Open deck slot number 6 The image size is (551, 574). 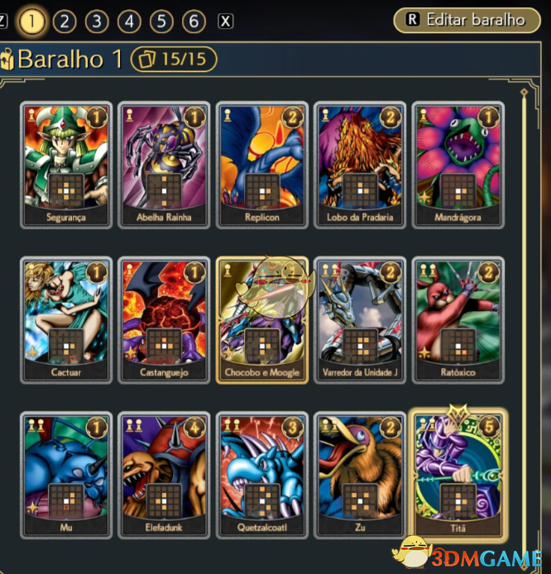tap(194, 22)
